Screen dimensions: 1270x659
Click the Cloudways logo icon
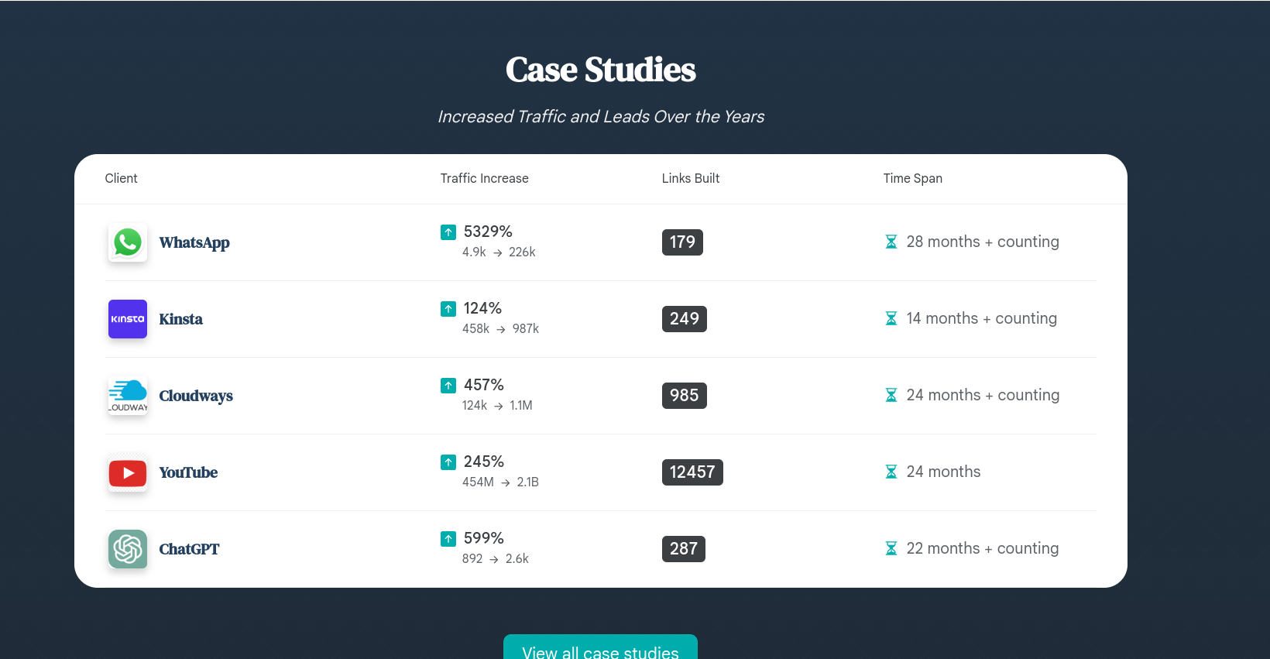click(128, 396)
